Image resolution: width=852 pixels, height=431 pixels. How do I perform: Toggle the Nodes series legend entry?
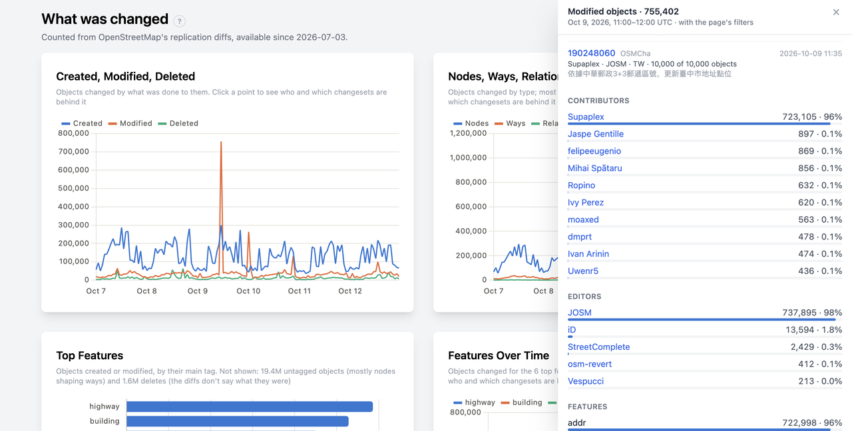(x=471, y=123)
